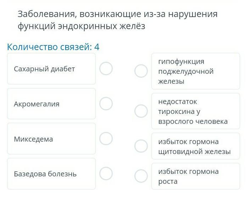This screenshot has width=251, height=198.
Task: Click the circle beside избыток гормона щитовидной железы
Action: tap(141, 146)
